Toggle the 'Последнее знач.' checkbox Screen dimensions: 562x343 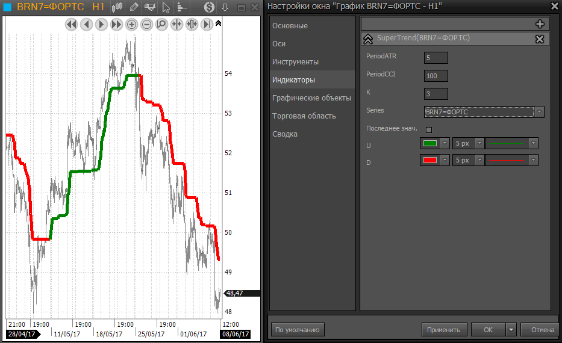(429, 129)
